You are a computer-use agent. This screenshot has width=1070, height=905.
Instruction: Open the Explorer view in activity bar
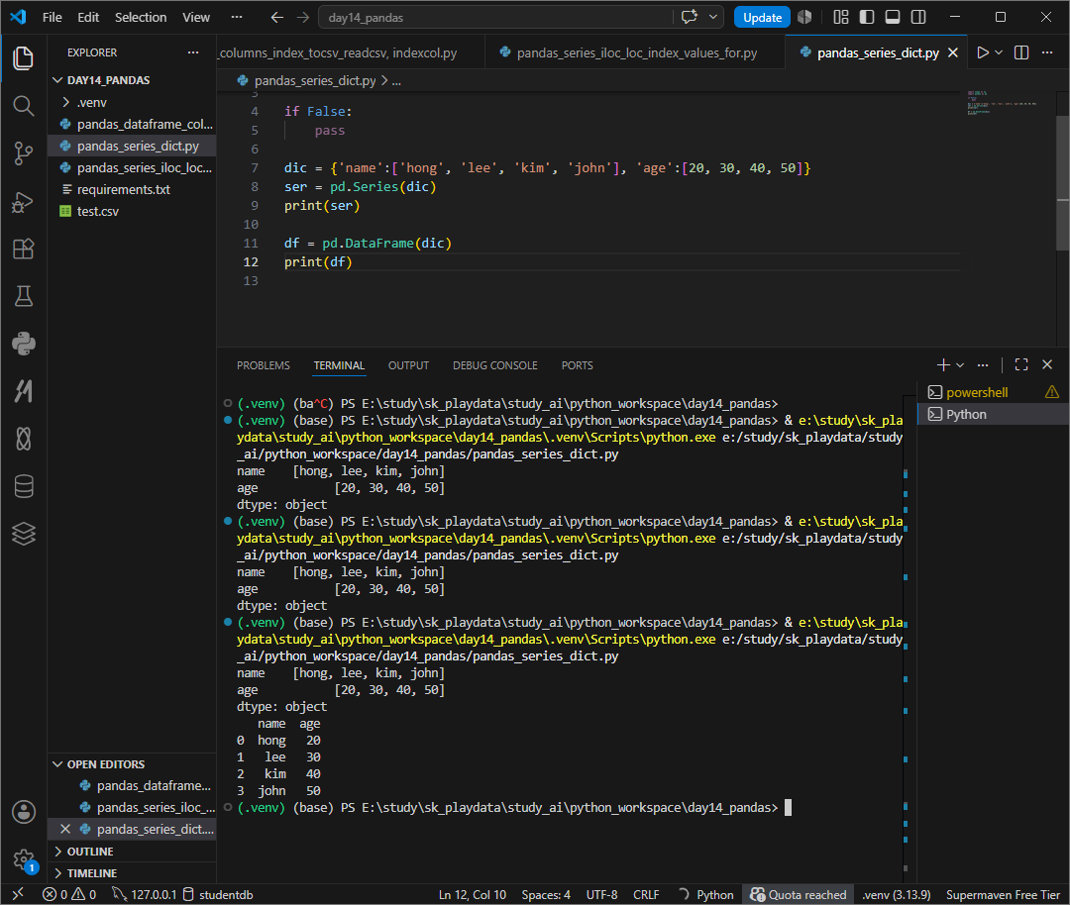(23, 58)
